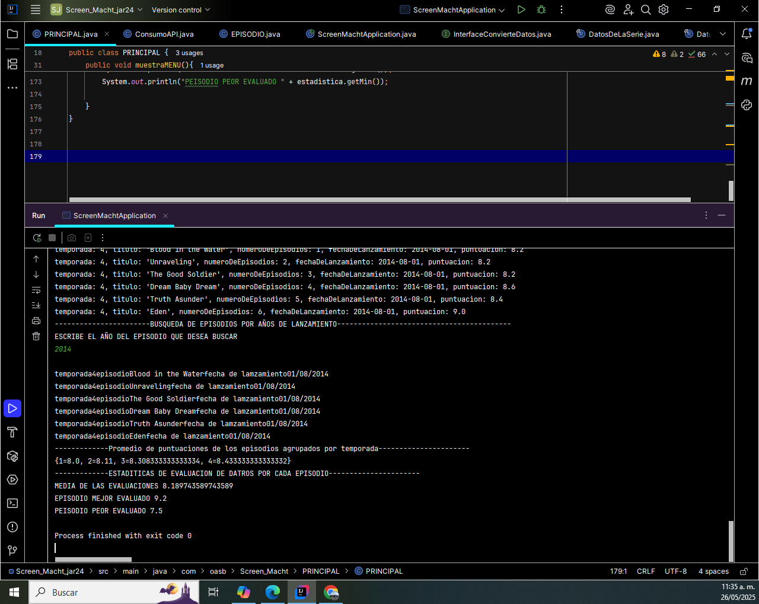Open the ScreenMachtApplication run configuration dropdown

[452, 9]
